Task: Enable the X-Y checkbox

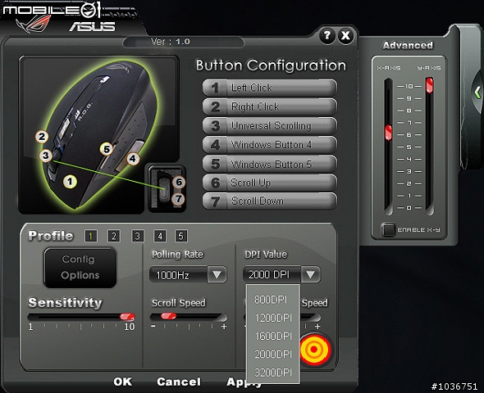Action: 388,229
